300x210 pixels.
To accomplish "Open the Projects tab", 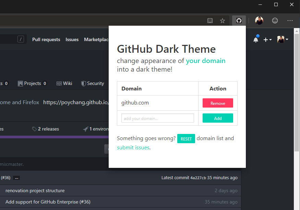I will (x=32, y=83).
